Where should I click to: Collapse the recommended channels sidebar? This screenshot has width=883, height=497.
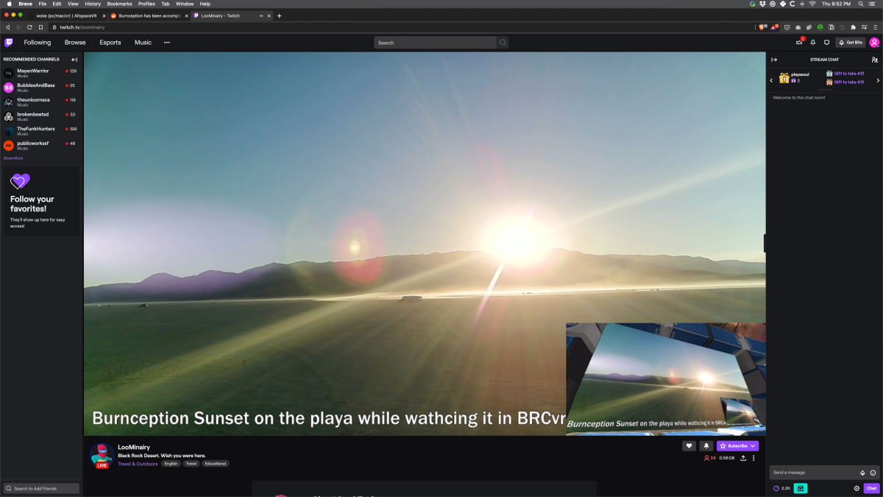click(x=74, y=59)
